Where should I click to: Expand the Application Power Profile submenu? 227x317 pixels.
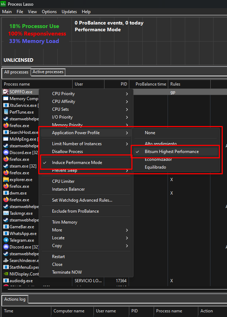click(x=86, y=133)
